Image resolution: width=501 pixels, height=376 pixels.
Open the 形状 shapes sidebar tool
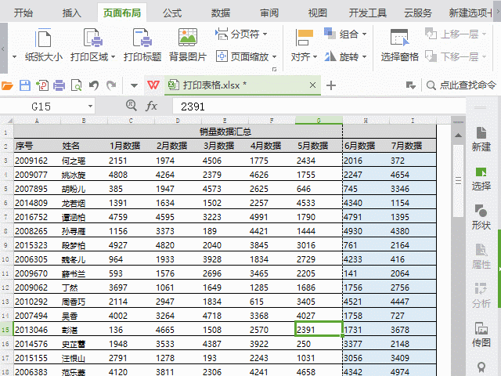481,217
